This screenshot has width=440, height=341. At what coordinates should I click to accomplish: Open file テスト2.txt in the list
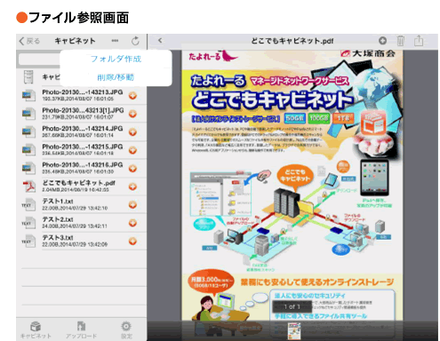[x=84, y=223]
